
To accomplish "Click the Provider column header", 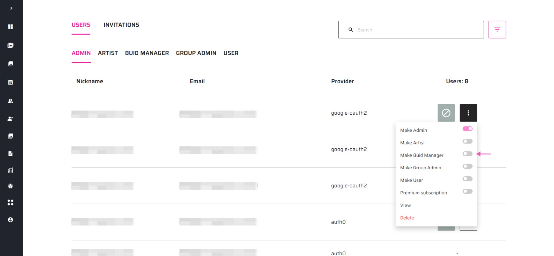I will (x=343, y=81).
